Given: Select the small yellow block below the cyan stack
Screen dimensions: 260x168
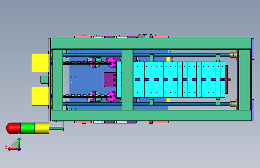Looking at the screenshot, I should (168, 100).
